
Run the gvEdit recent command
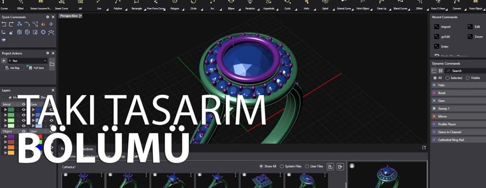click(442, 36)
